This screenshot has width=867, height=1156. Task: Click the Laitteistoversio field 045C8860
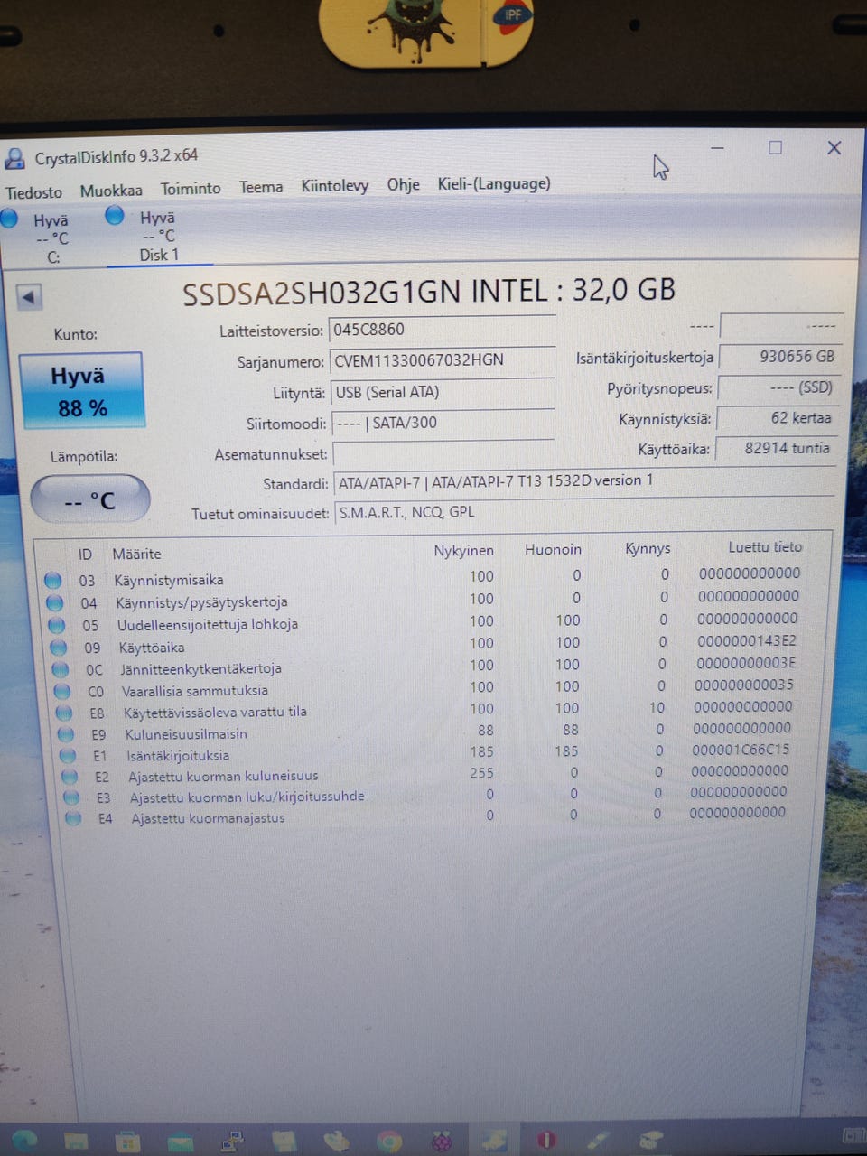(x=442, y=330)
